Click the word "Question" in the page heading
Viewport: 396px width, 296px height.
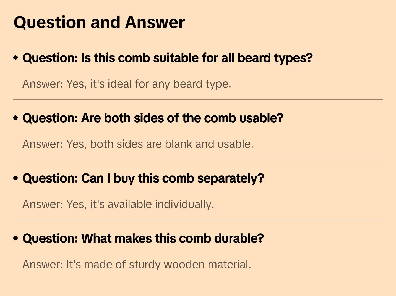(50, 22)
